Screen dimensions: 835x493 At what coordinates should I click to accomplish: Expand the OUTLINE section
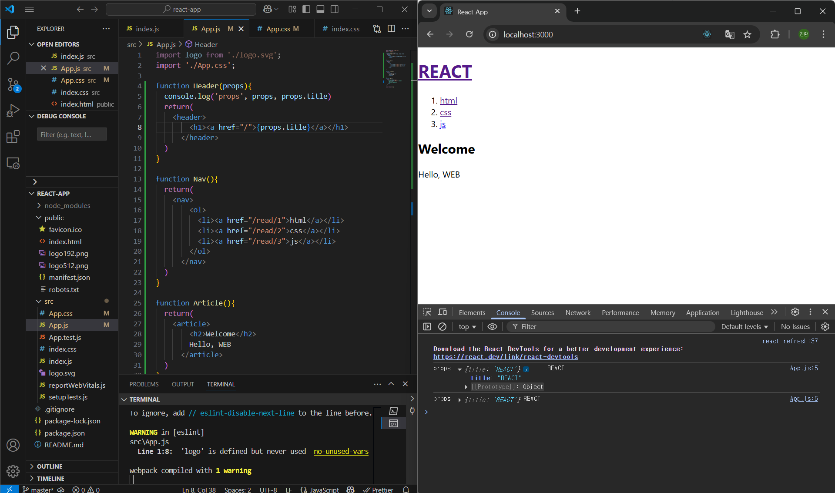click(50, 466)
